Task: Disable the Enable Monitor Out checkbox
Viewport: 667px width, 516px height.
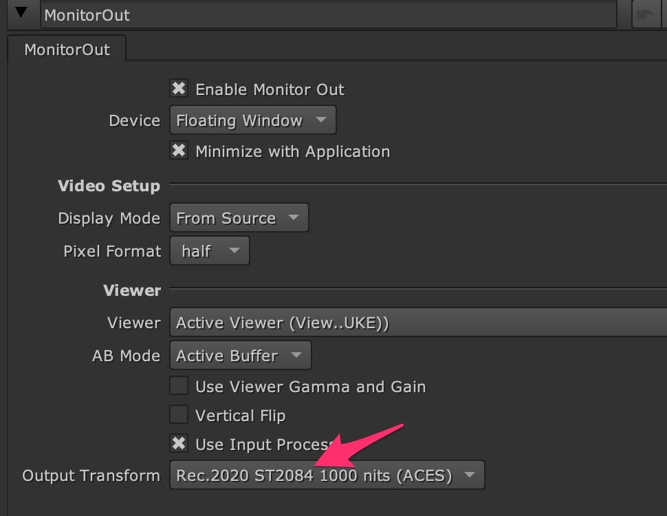Action: [179, 89]
